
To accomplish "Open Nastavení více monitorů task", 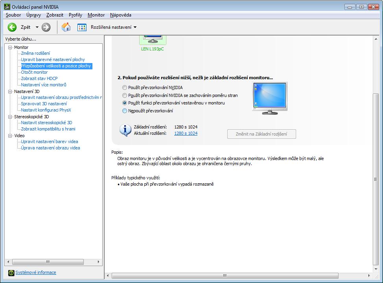I will coord(44,85).
